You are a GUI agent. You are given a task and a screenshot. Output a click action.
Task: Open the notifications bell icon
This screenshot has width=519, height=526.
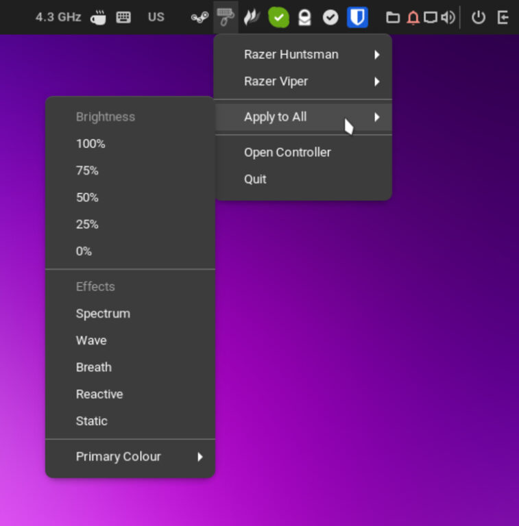coord(413,17)
